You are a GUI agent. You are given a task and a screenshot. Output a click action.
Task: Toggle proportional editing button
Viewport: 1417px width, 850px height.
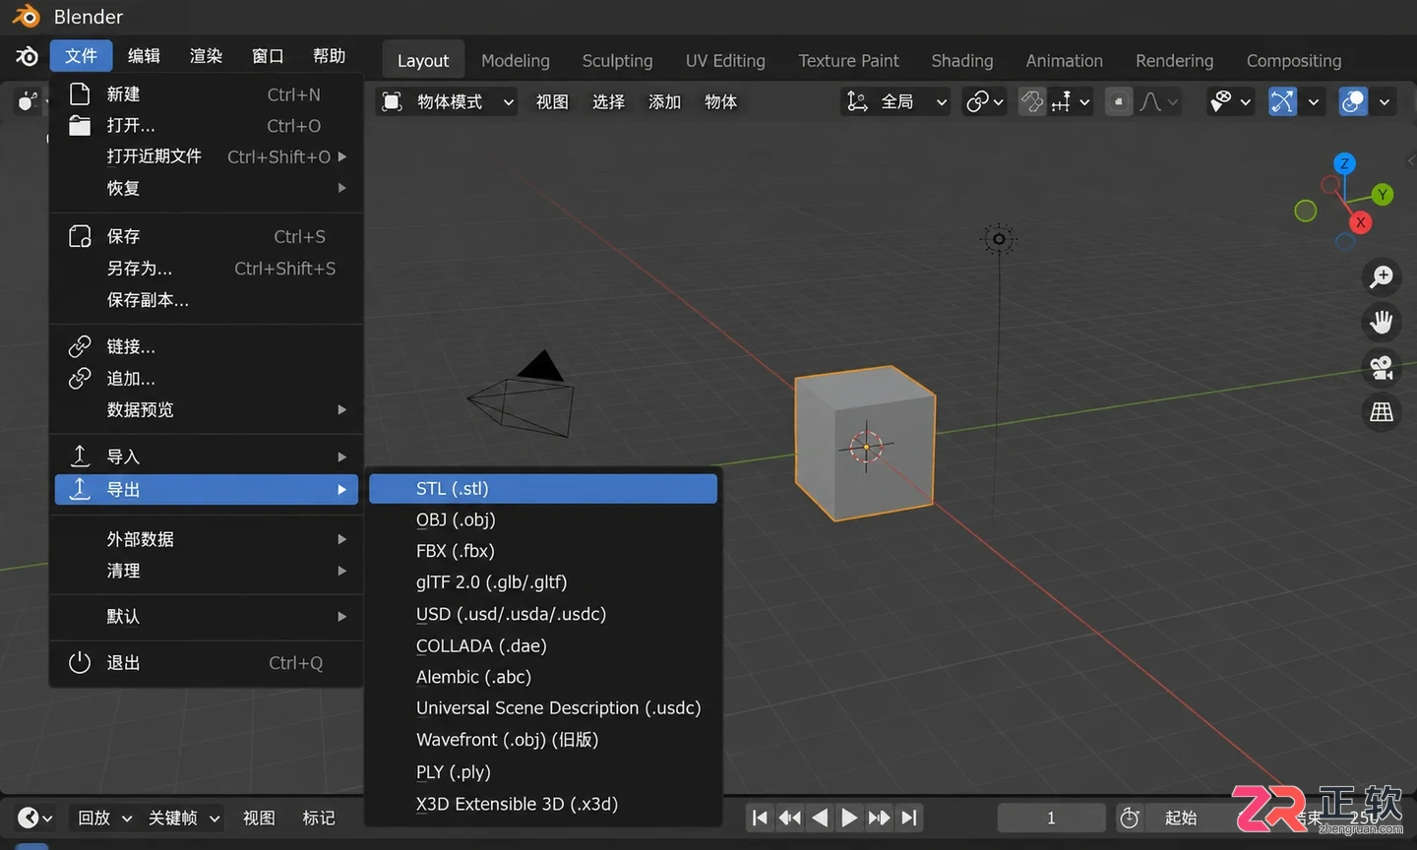pos(1119,101)
